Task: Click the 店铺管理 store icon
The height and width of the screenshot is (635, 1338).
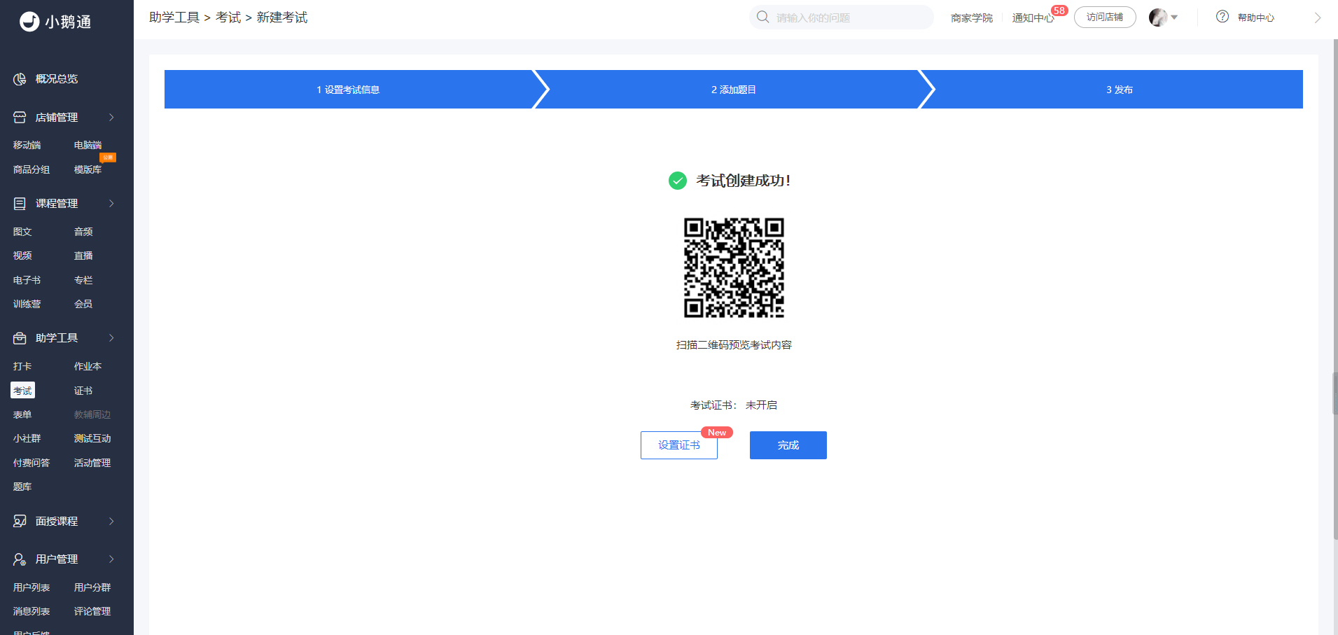Action: 20,118
